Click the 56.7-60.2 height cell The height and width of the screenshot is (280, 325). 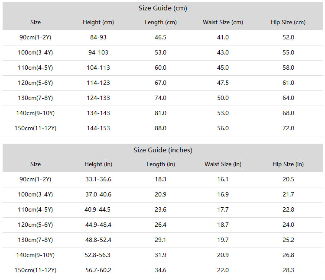(98, 270)
